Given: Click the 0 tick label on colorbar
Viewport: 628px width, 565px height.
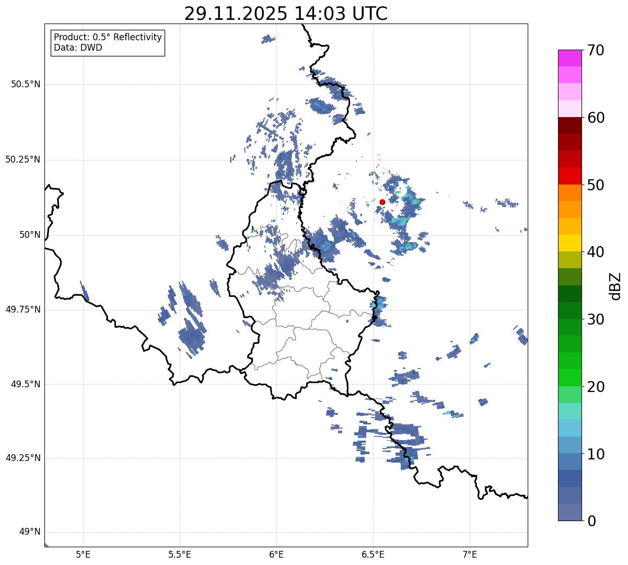Looking at the screenshot, I should tap(591, 521).
